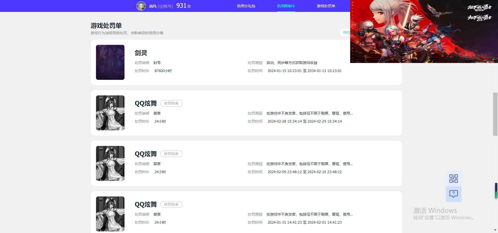This screenshot has width=498, height=233.
Task: Click the subtitle 游戏行为违规导致处罚，会影响您的信用分哦
Action: point(127,33)
